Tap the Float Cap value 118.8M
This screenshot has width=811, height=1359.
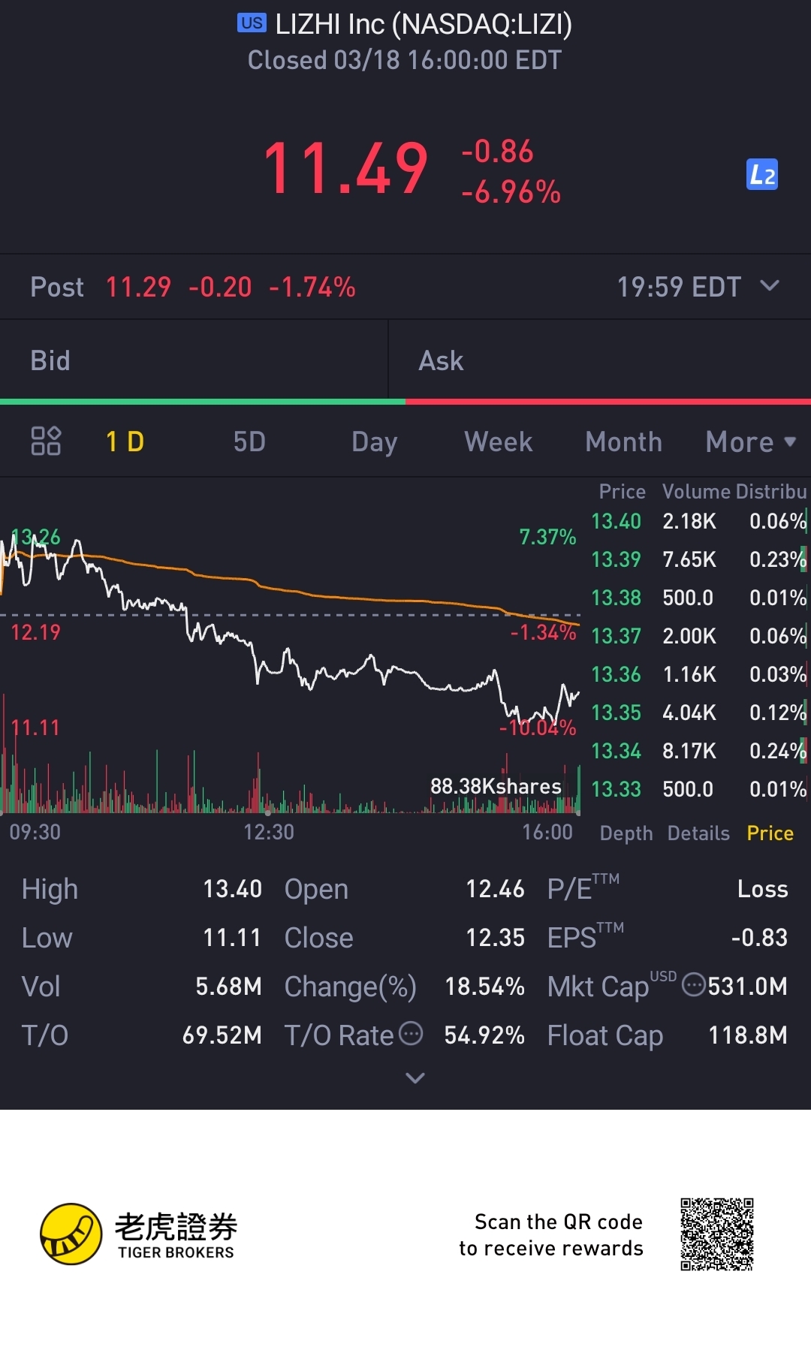[748, 1035]
